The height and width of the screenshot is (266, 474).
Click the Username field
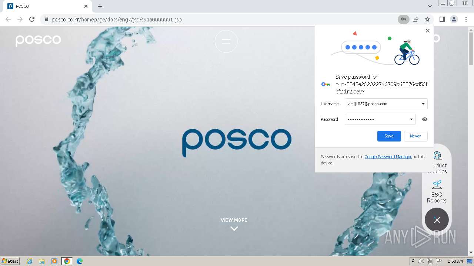click(386, 104)
